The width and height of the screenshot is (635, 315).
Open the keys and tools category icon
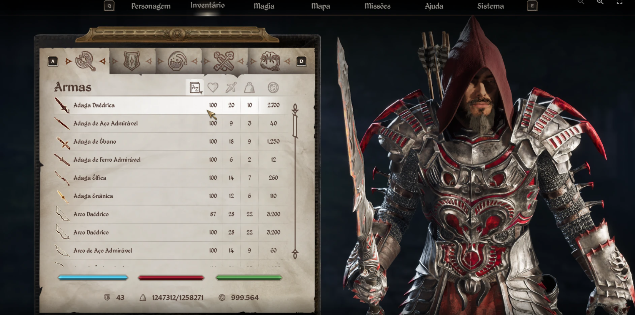pos(224,61)
